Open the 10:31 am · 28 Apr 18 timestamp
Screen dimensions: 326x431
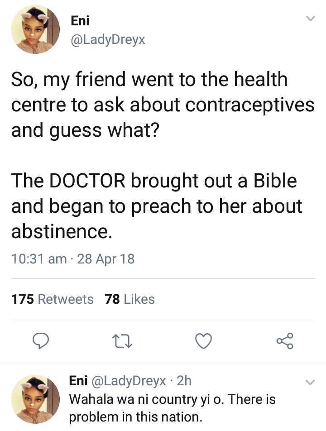(x=73, y=259)
